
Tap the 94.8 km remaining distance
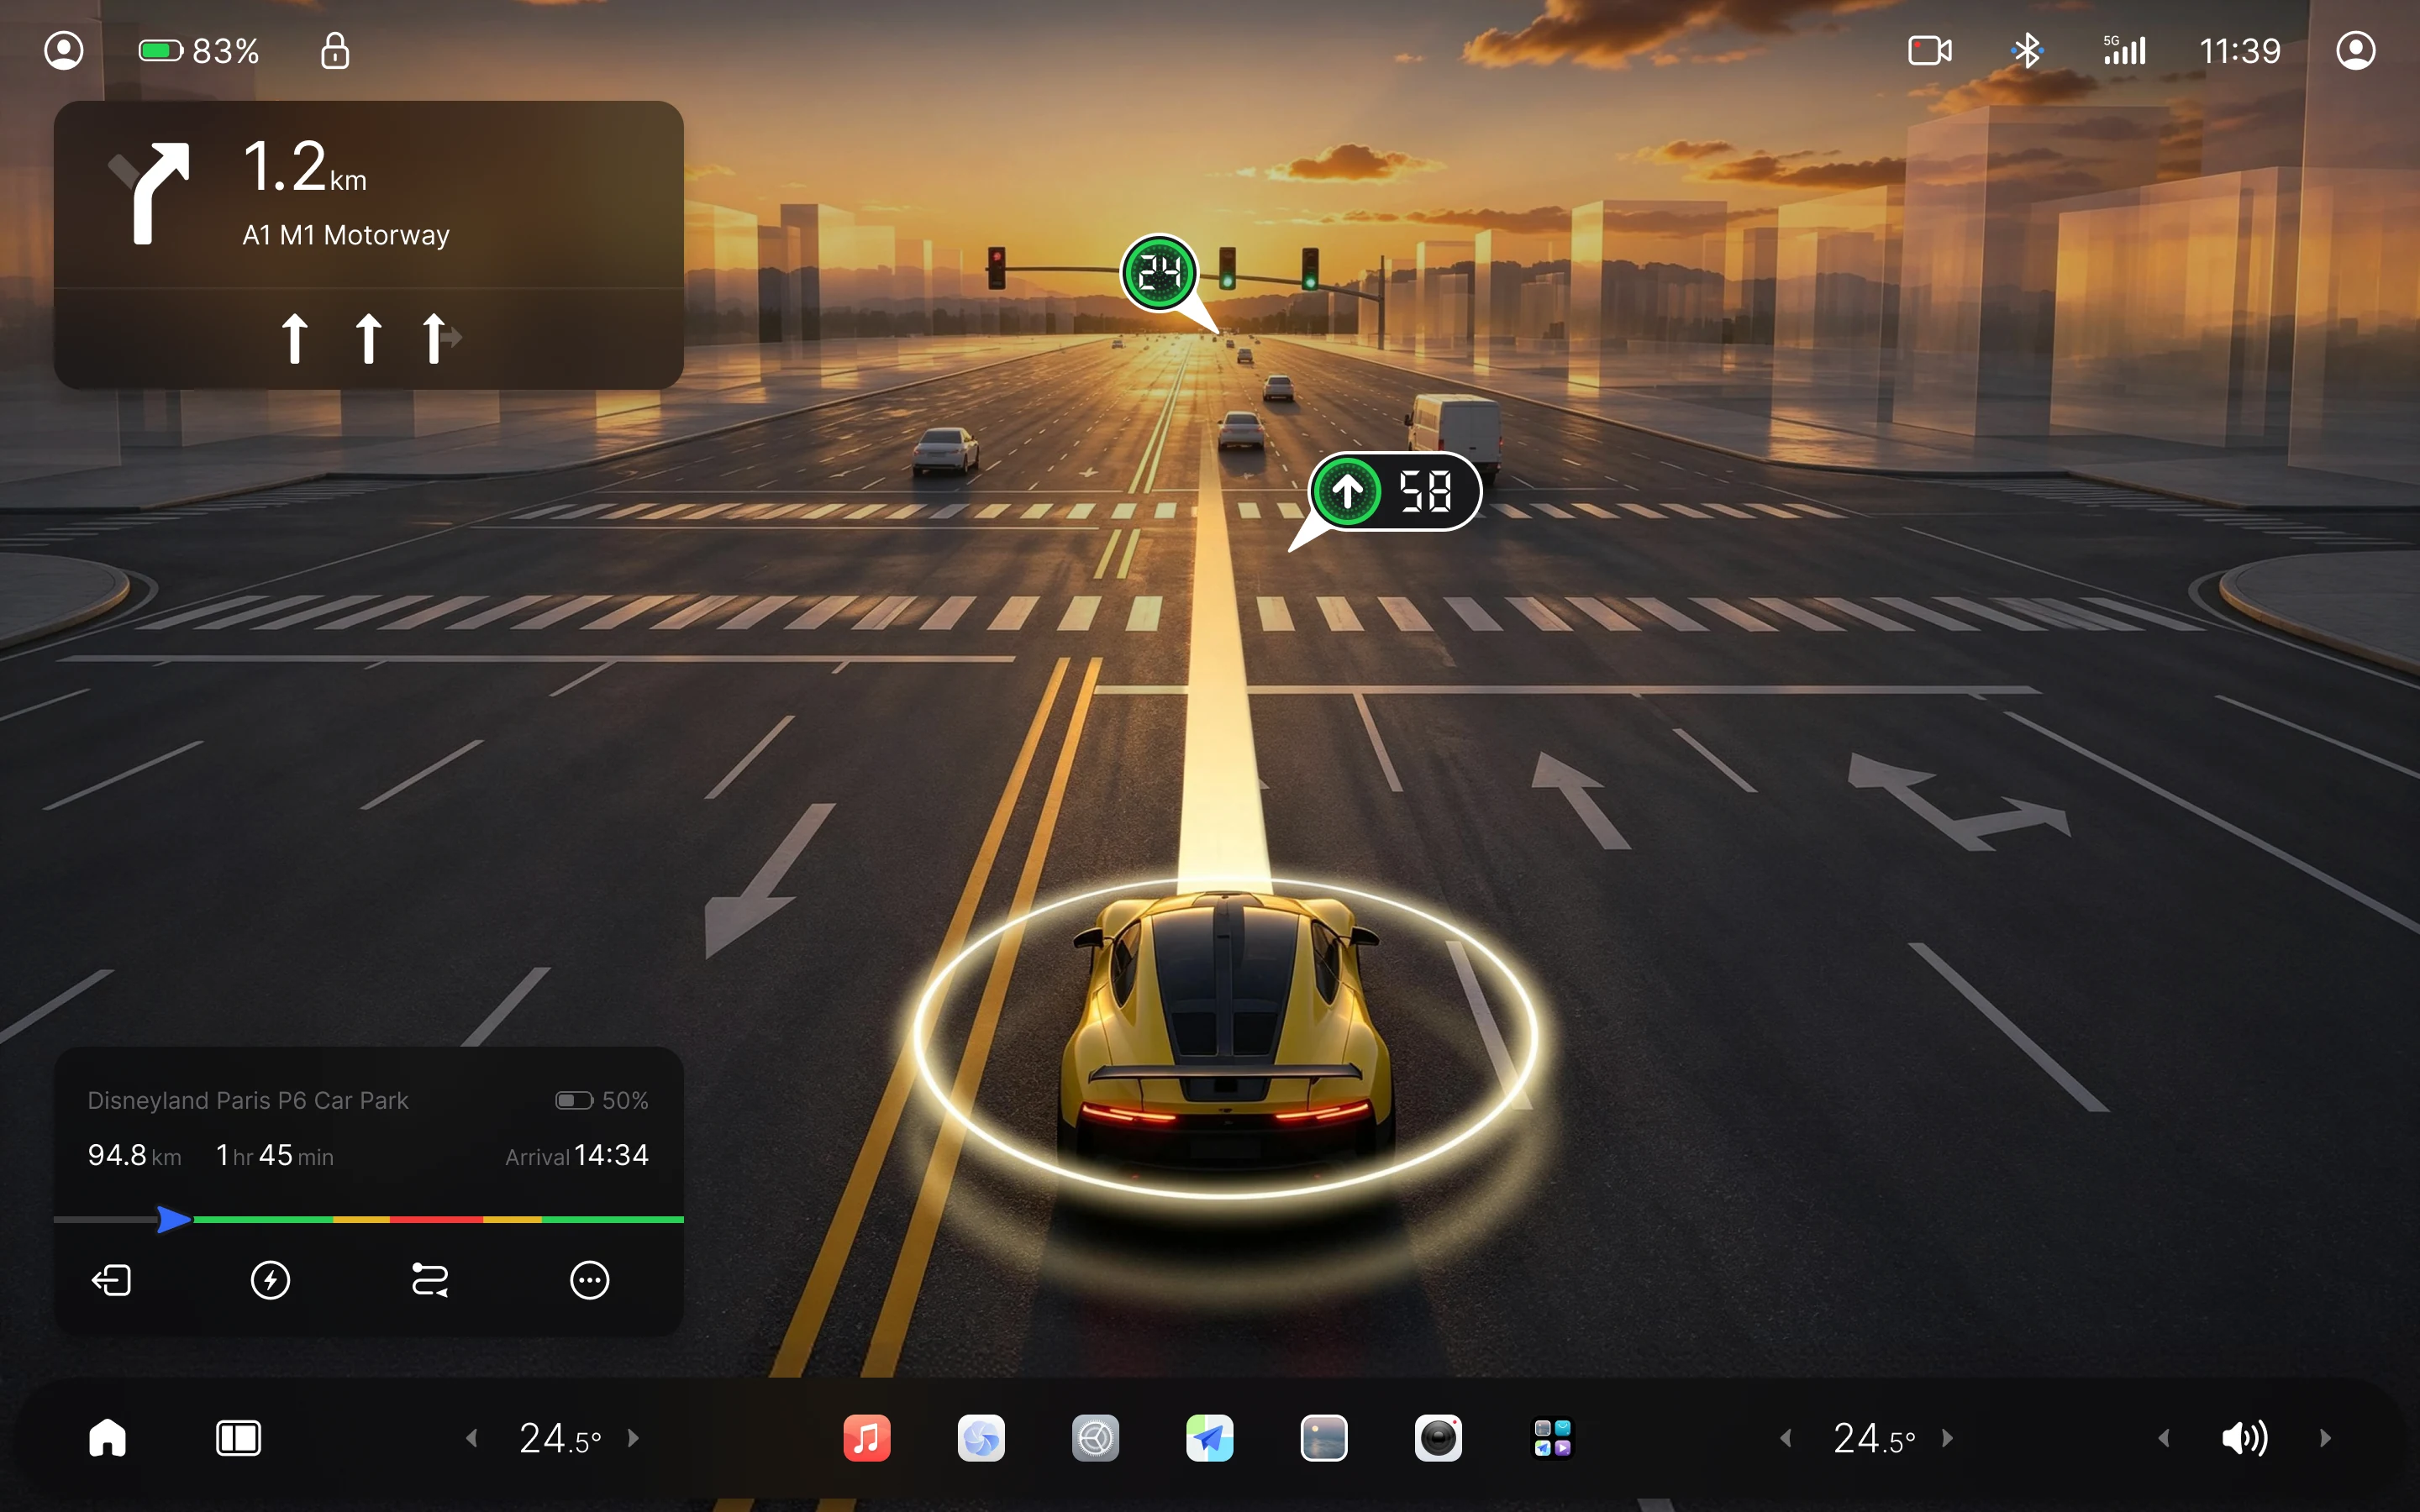(134, 1156)
